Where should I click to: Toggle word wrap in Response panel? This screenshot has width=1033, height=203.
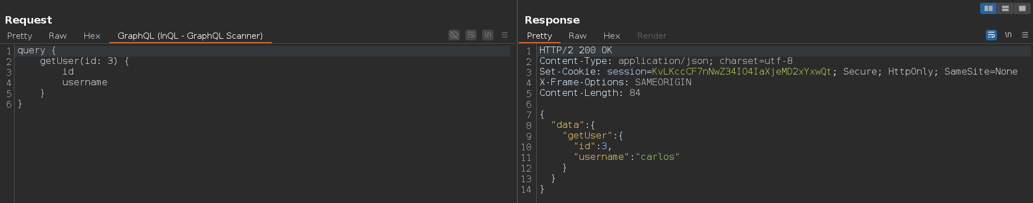(991, 35)
